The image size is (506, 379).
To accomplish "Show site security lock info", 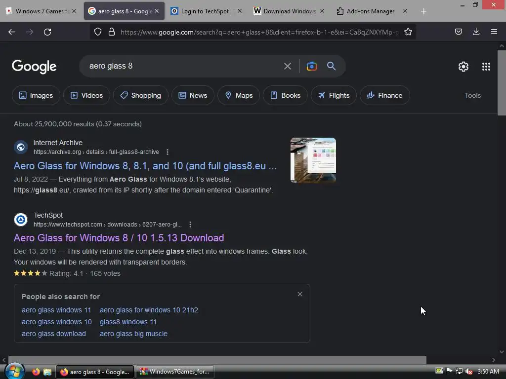I will pyautogui.click(x=112, y=32).
